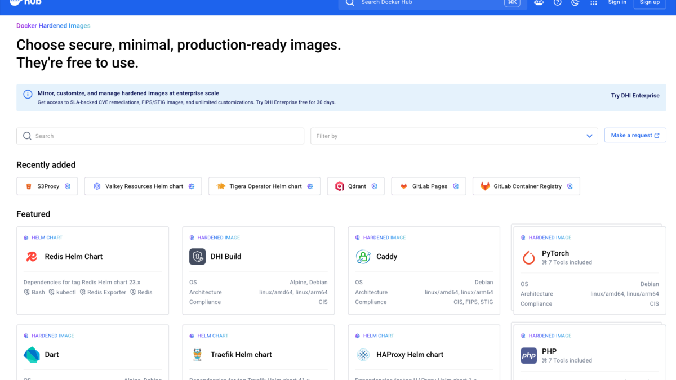Click the magnifier icon in Docker Hub search

[350, 2]
